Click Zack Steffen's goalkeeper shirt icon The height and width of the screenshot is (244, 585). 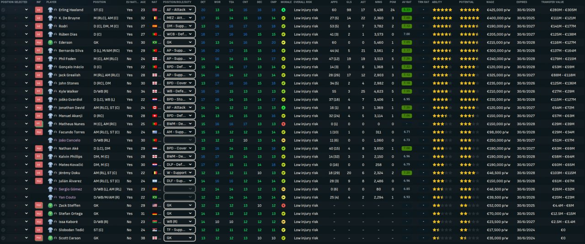coord(50,206)
